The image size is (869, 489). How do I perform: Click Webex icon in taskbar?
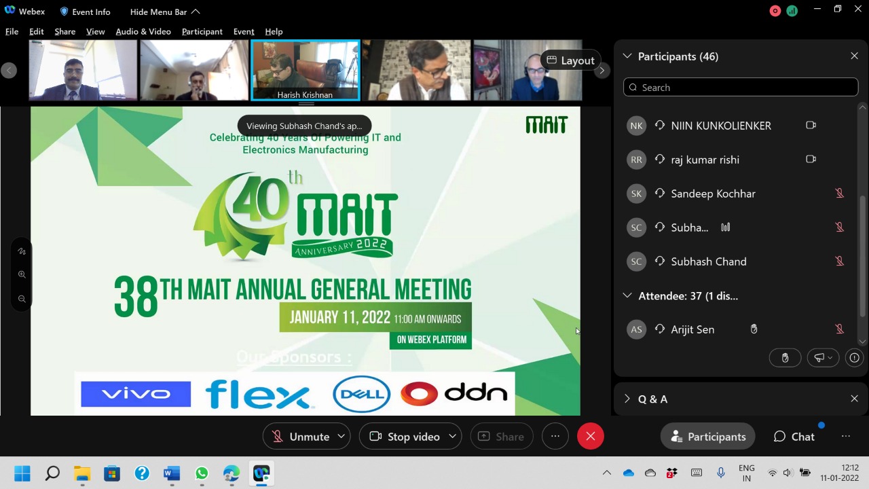[x=261, y=473]
